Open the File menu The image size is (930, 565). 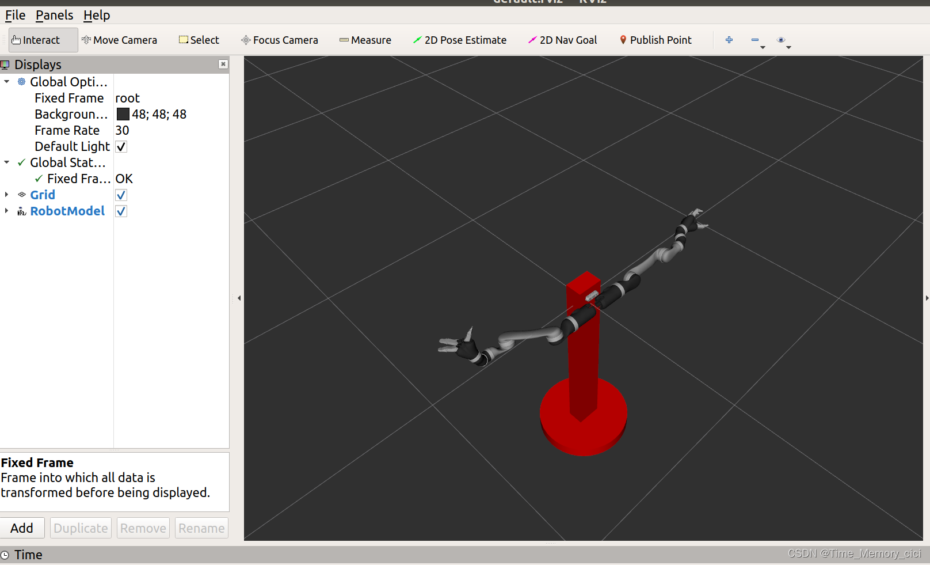point(15,15)
